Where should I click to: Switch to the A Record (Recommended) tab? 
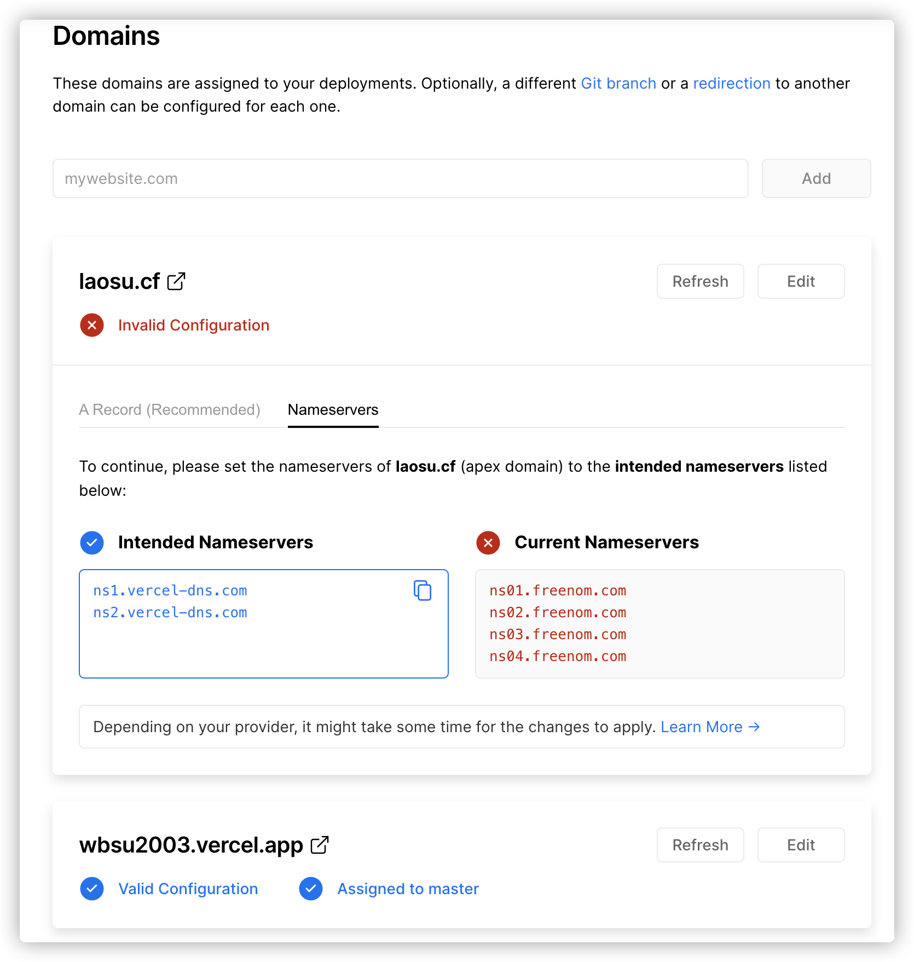pyautogui.click(x=170, y=410)
